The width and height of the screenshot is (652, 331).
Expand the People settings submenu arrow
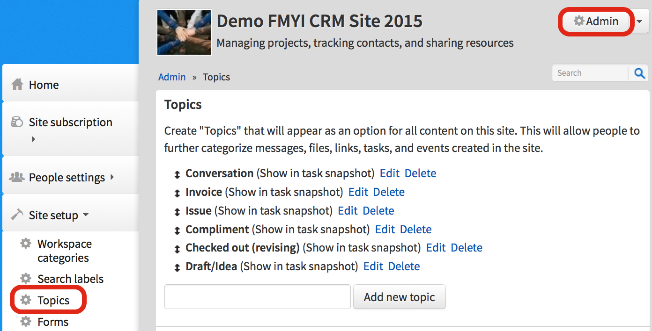[x=112, y=177]
